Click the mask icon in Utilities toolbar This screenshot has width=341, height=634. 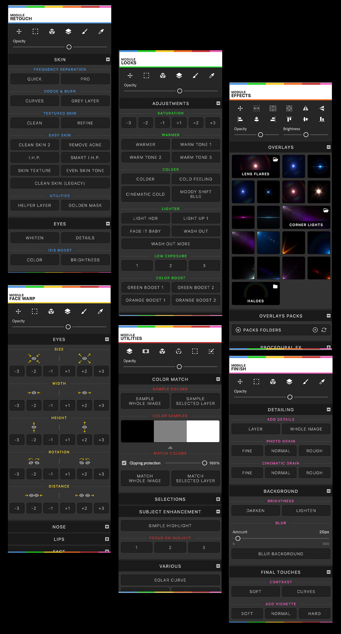[x=146, y=351]
